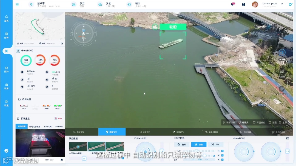Image resolution: width=296 pixels, height=166 pixels.
Task: Click the 轮船 detection label
Action: [173, 27]
